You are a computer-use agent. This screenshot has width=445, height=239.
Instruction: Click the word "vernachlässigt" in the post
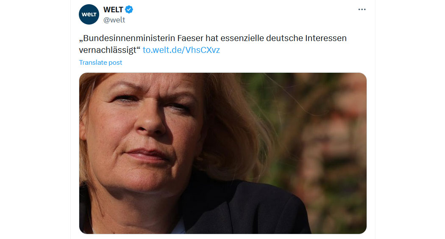click(x=108, y=50)
